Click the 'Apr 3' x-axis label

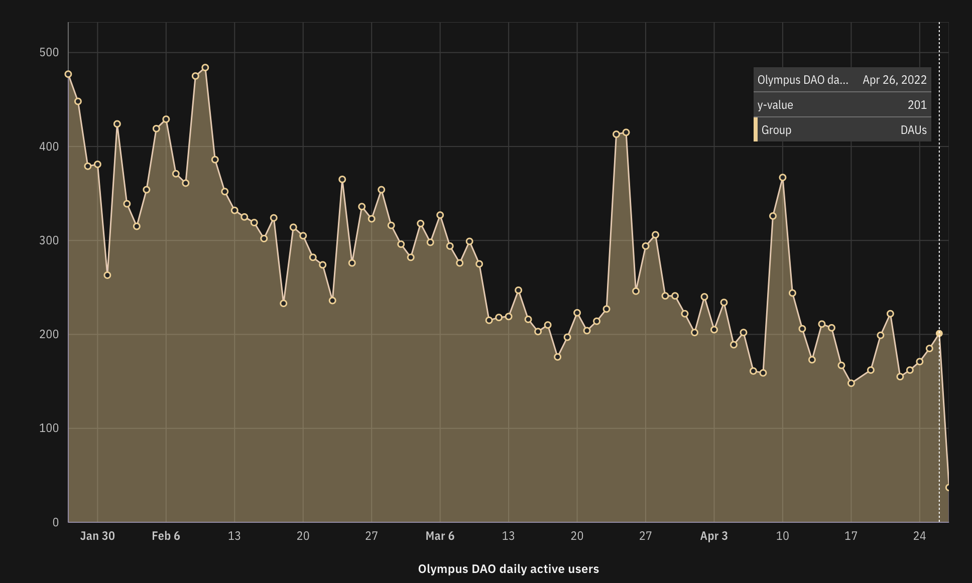[x=714, y=536]
